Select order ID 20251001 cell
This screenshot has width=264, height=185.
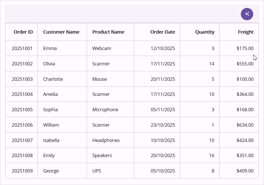pyautogui.click(x=22, y=48)
